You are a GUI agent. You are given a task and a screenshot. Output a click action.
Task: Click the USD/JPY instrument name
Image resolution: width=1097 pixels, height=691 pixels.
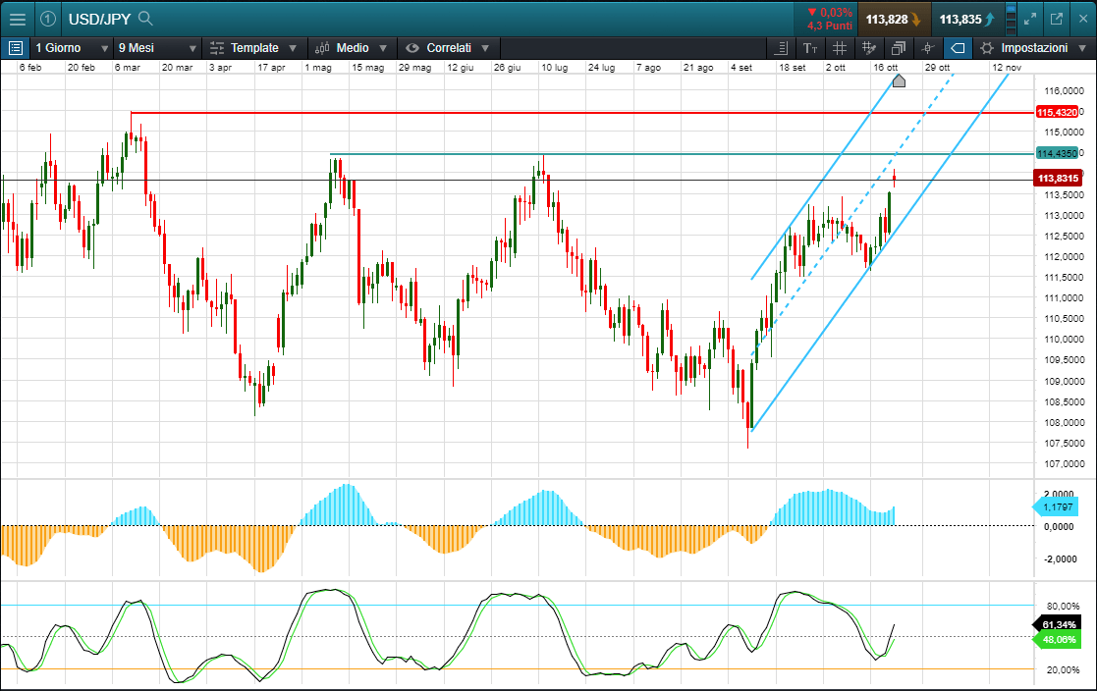point(99,19)
